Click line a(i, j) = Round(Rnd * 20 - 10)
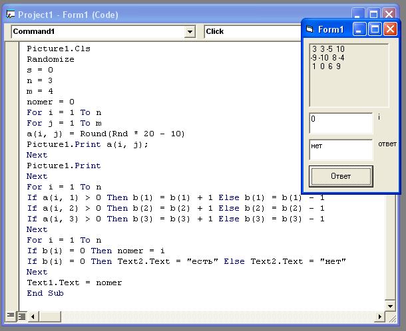The width and height of the screenshot is (406, 331). [x=106, y=134]
